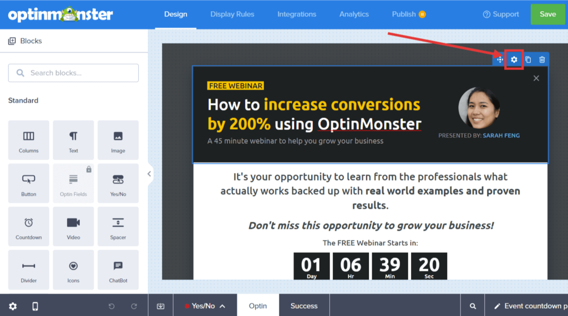Click the Event countdown campaign name
The height and width of the screenshot is (316, 568).
tap(536, 306)
